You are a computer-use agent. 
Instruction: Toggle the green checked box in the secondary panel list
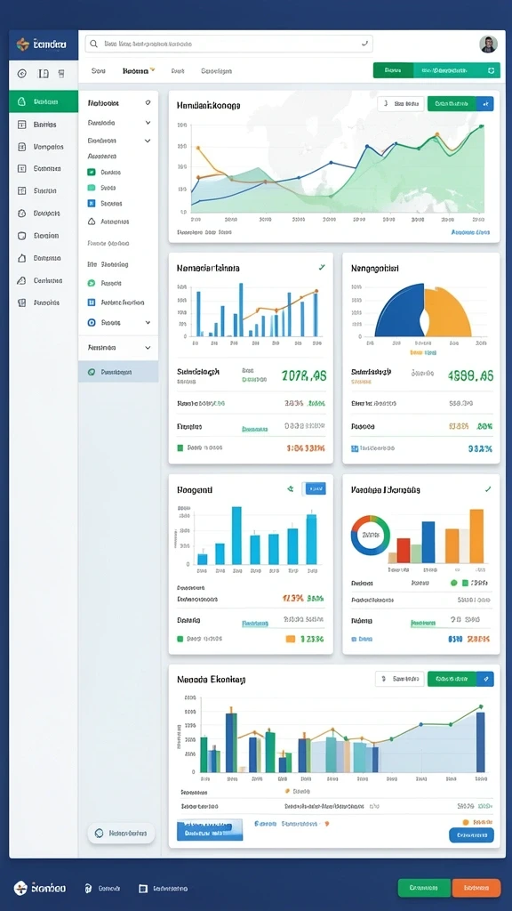click(x=92, y=172)
